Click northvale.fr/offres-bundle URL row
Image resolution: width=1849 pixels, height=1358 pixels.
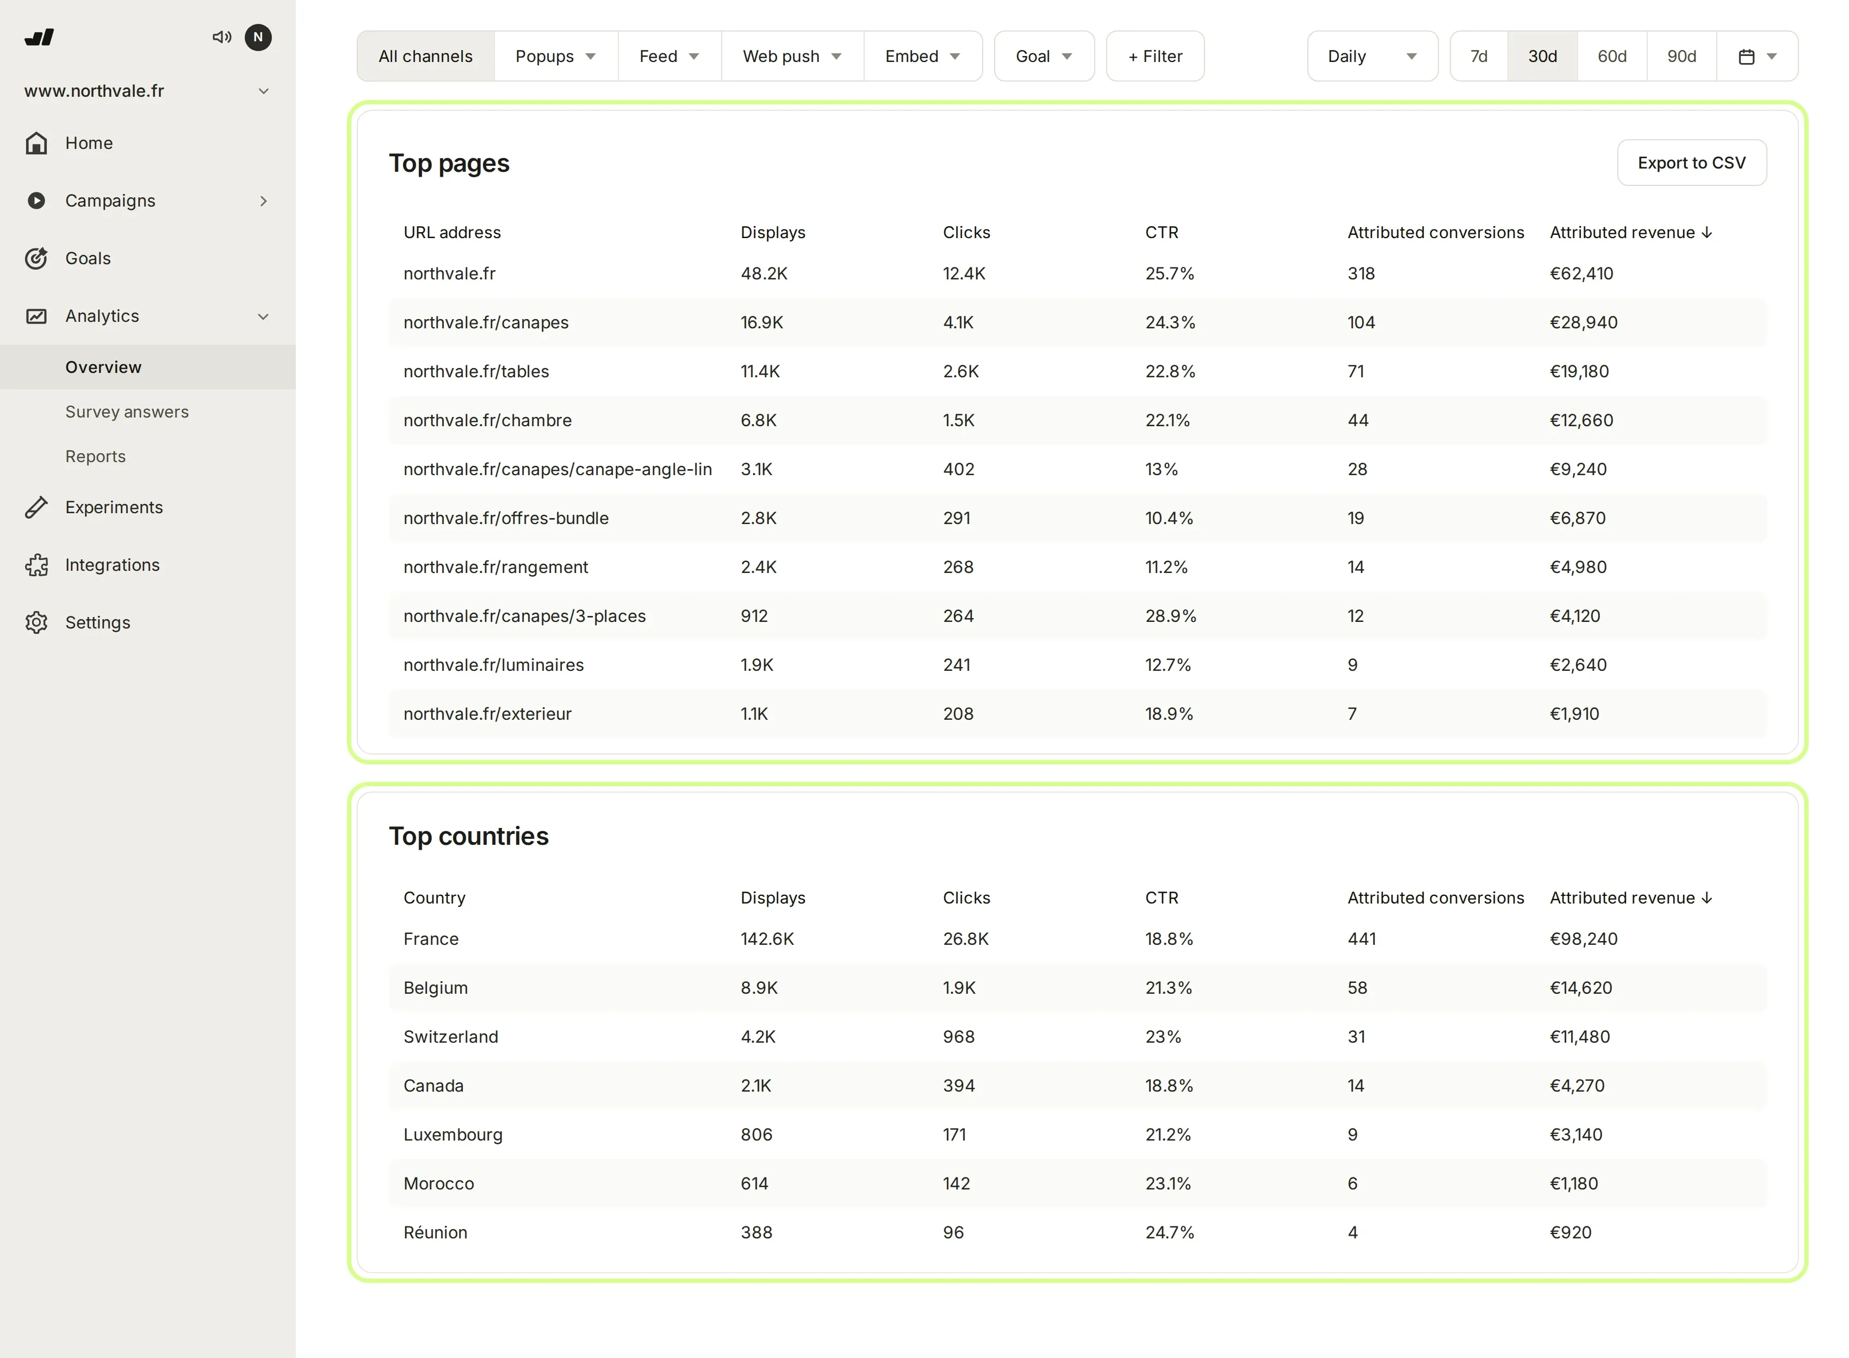[1077, 518]
